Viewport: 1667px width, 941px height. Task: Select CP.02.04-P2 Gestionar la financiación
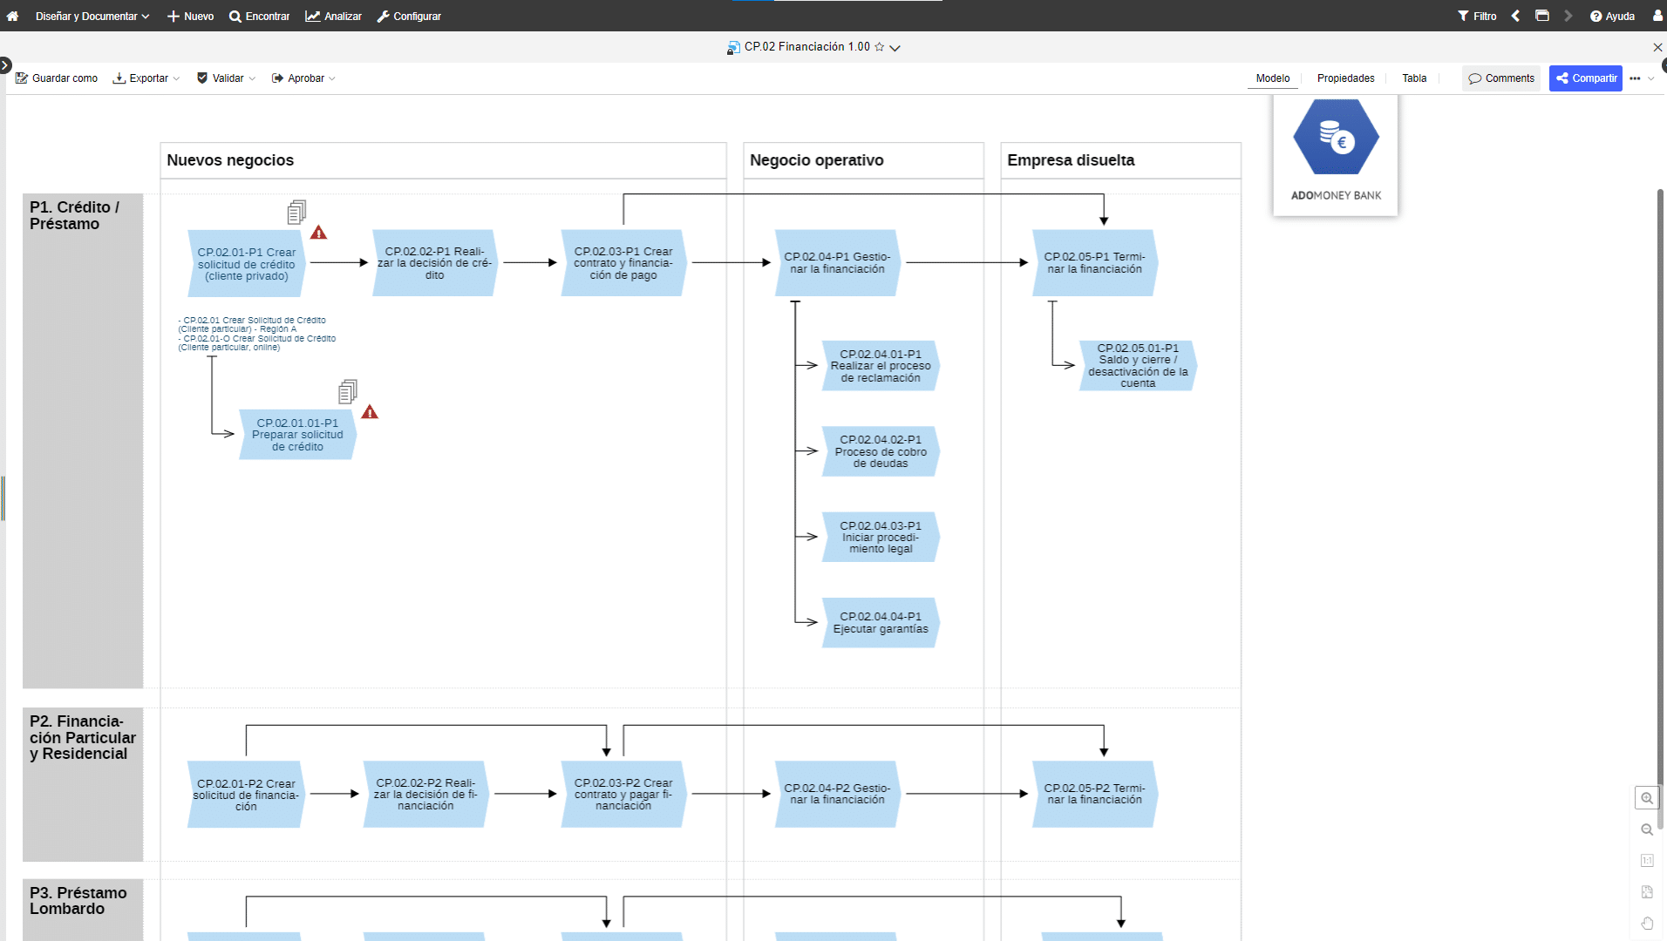tap(837, 795)
